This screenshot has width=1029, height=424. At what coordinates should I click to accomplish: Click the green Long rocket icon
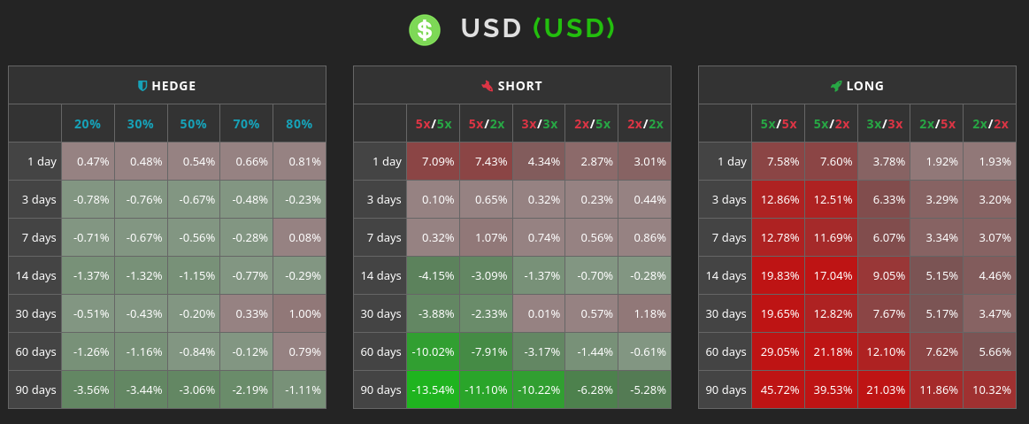click(x=836, y=85)
